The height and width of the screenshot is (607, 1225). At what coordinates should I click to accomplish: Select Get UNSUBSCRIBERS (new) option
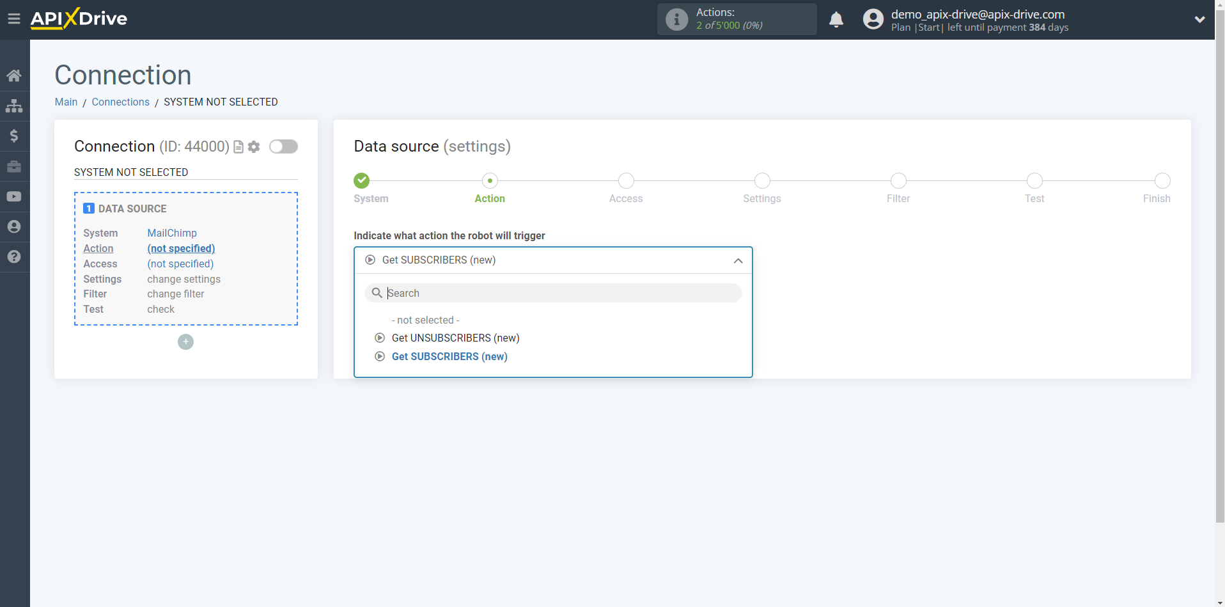coord(455,338)
